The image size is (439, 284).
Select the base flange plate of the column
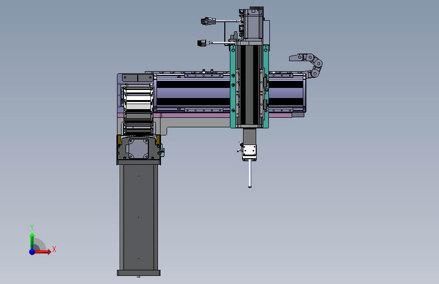139,273
